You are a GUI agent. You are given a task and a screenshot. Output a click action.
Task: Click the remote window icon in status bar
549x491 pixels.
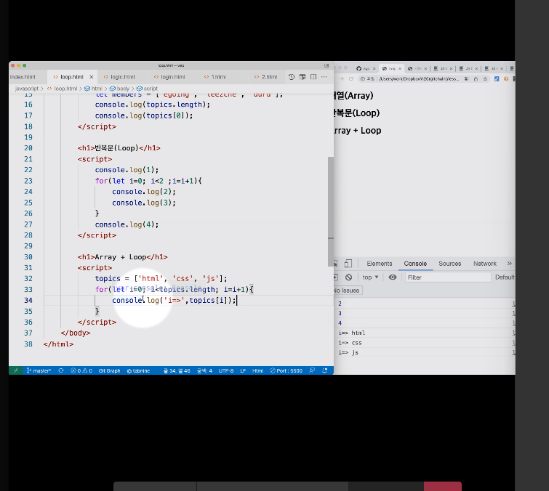(16, 370)
